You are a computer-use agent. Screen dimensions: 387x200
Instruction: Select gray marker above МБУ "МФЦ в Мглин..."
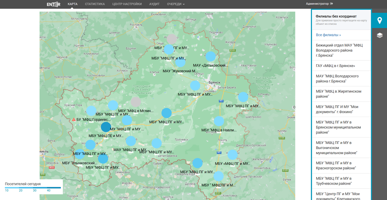point(136,102)
